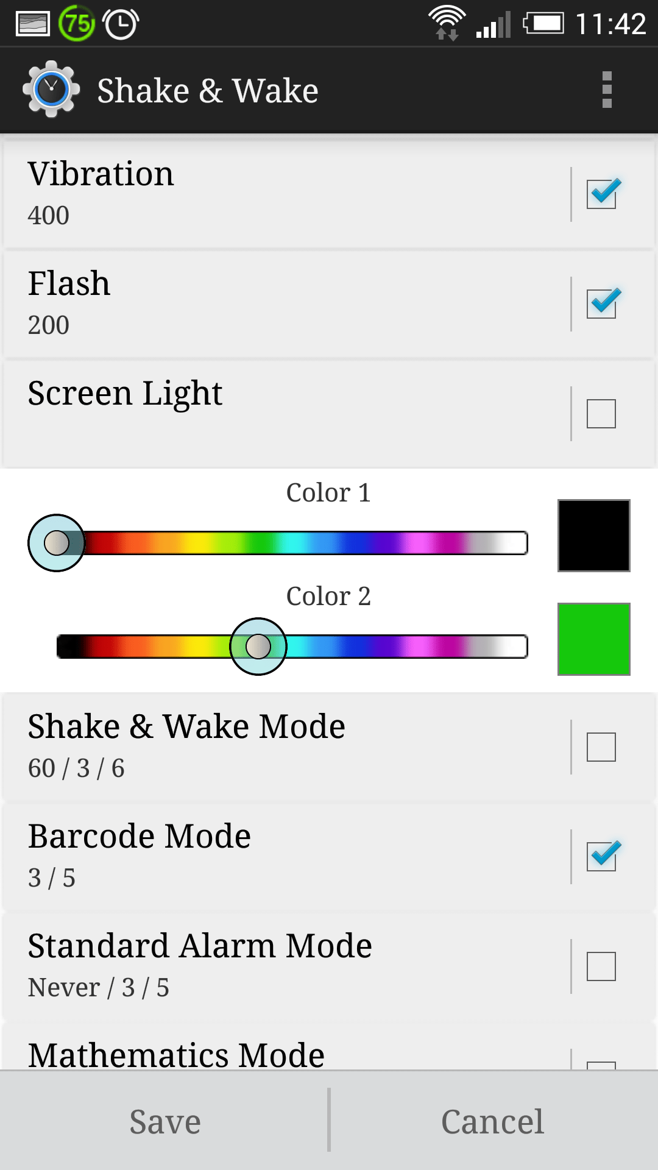Viewport: 658px width, 1170px height.
Task: Cancel the changes
Action: [493, 1121]
